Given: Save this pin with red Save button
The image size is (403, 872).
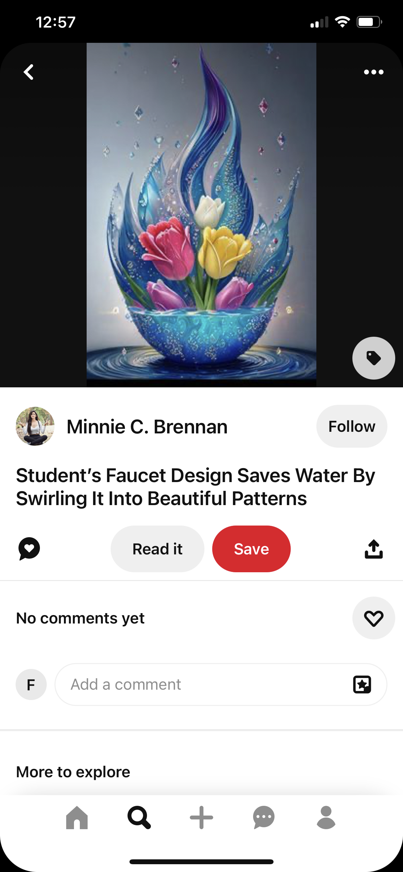Looking at the screenshot, I should [x=251, y=549].
